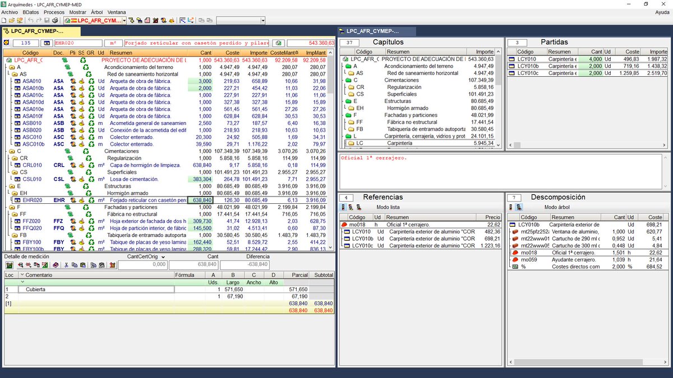Select mo059 Ayudante cerrajero in Descomposición
Image resolution: width=673 pixels, height=378 pixels.
point(587,260)
